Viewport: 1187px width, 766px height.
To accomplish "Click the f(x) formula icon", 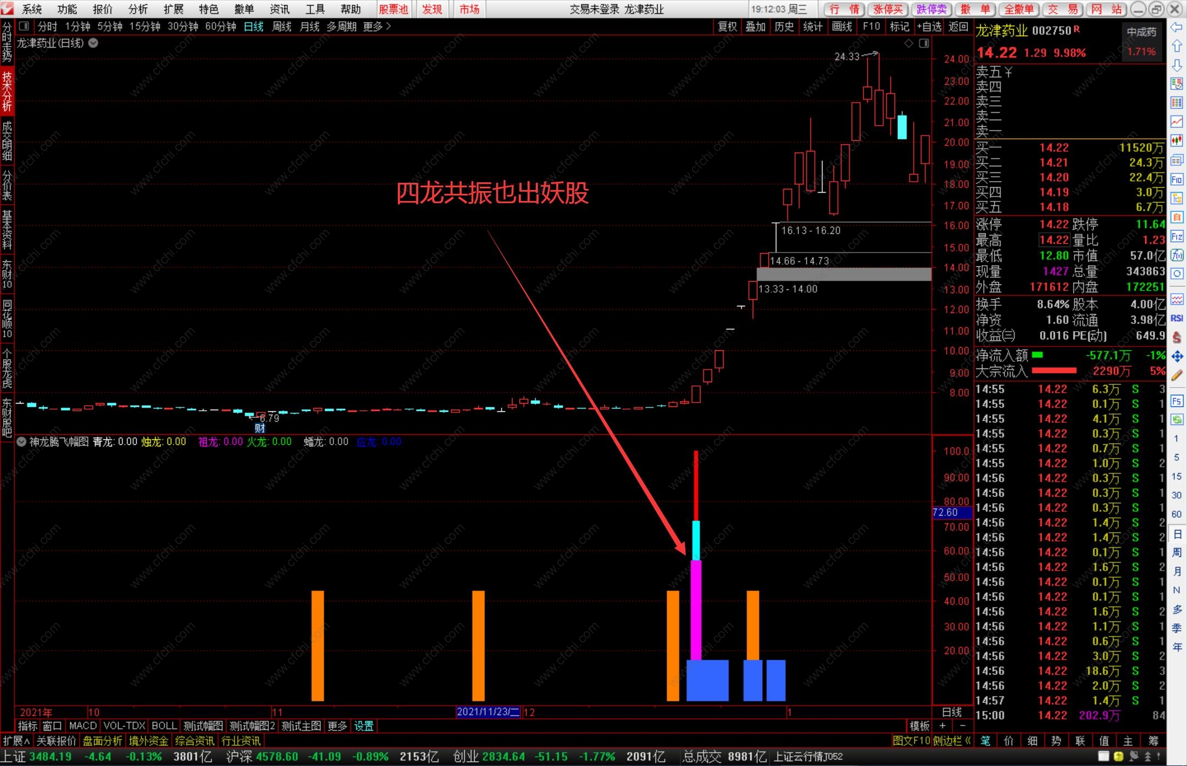I will [1177, 255].
